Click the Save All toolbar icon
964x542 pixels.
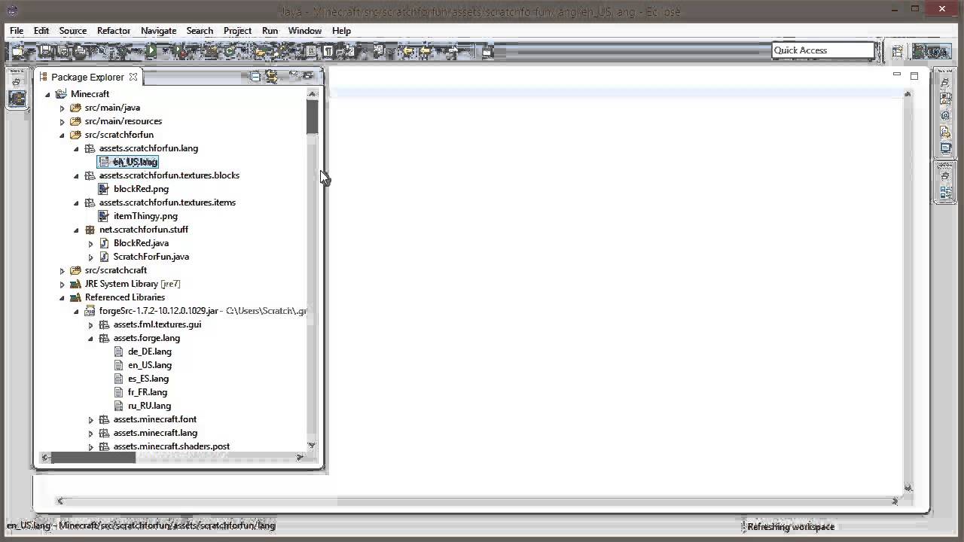point(62,51)
